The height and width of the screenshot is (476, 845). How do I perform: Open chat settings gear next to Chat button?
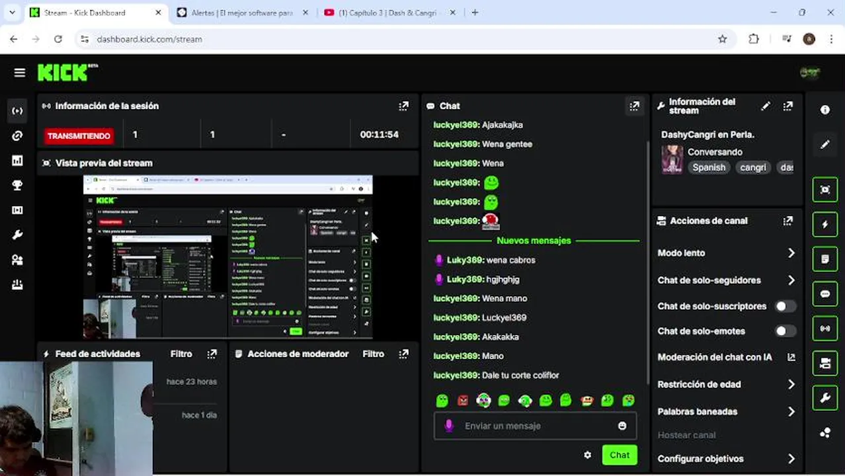pos(587,455)
